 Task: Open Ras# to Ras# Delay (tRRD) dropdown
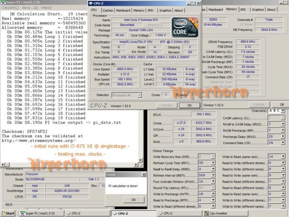pyautogui.click(x=213, y=169)
